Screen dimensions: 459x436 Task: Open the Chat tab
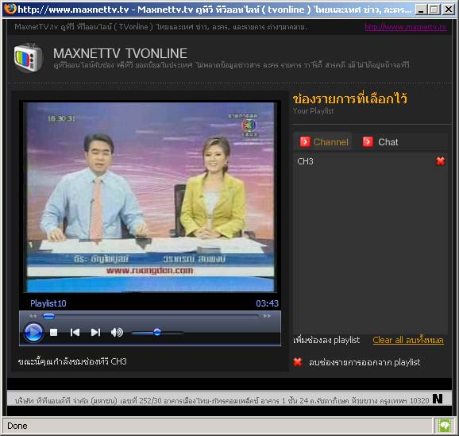point(380,142)
